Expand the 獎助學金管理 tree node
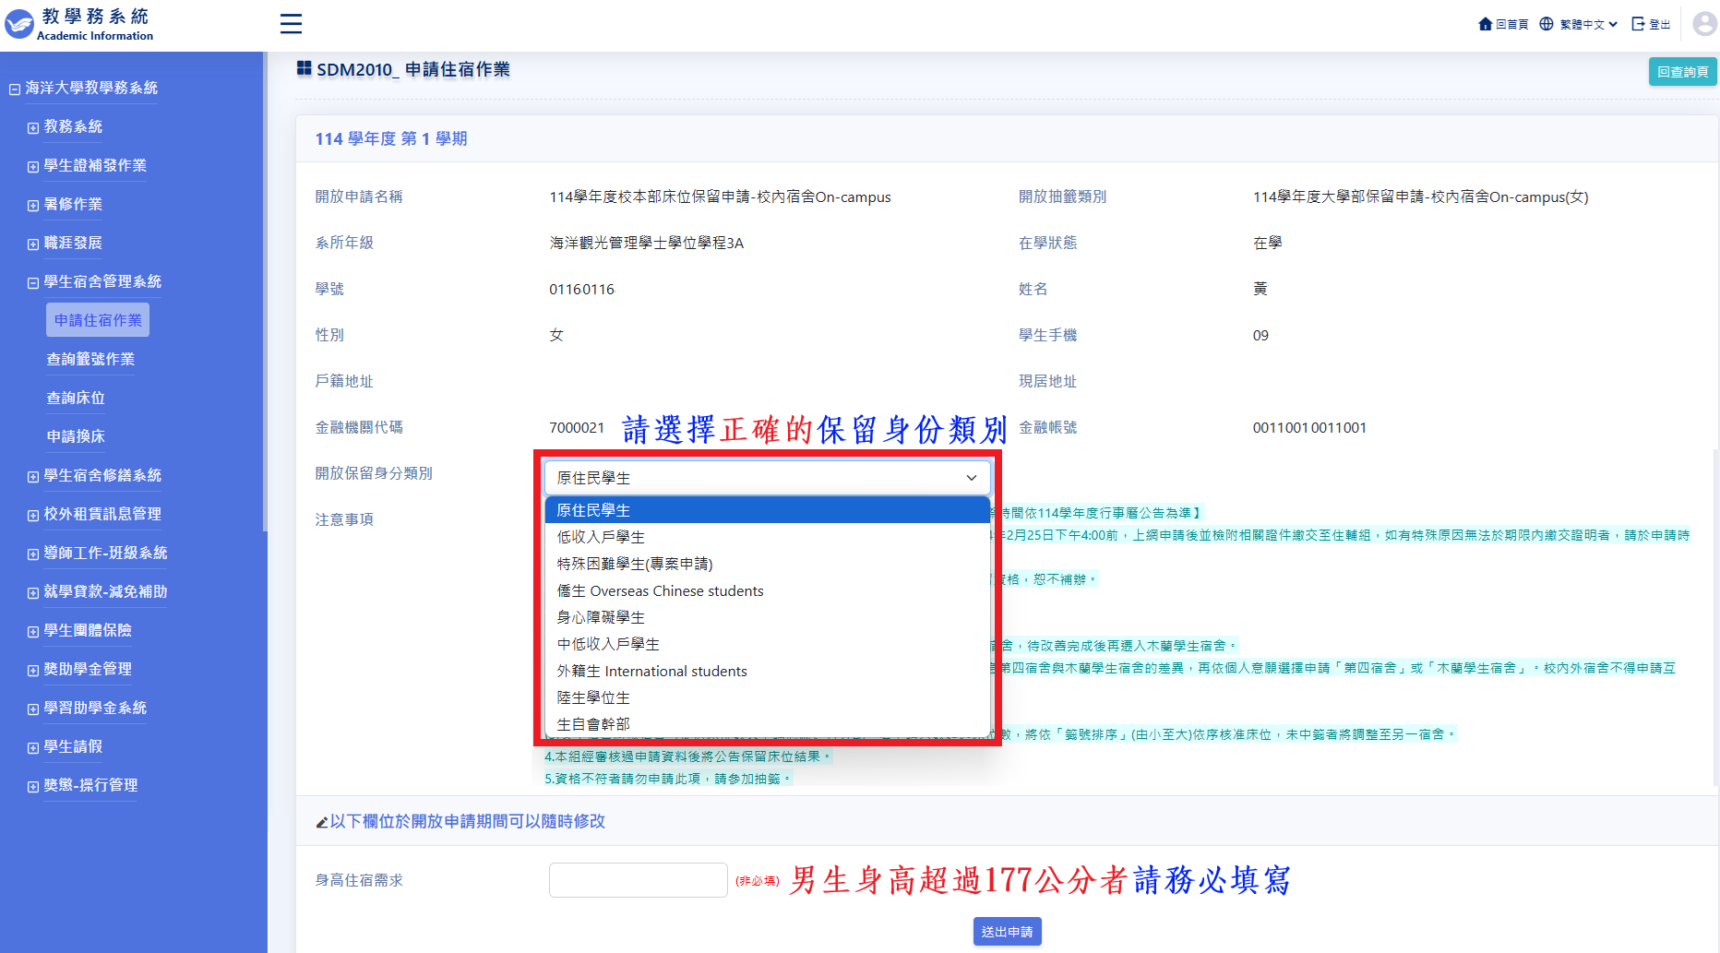The image size is (1720, 953). pyautogui.click(x=33, y=671)
